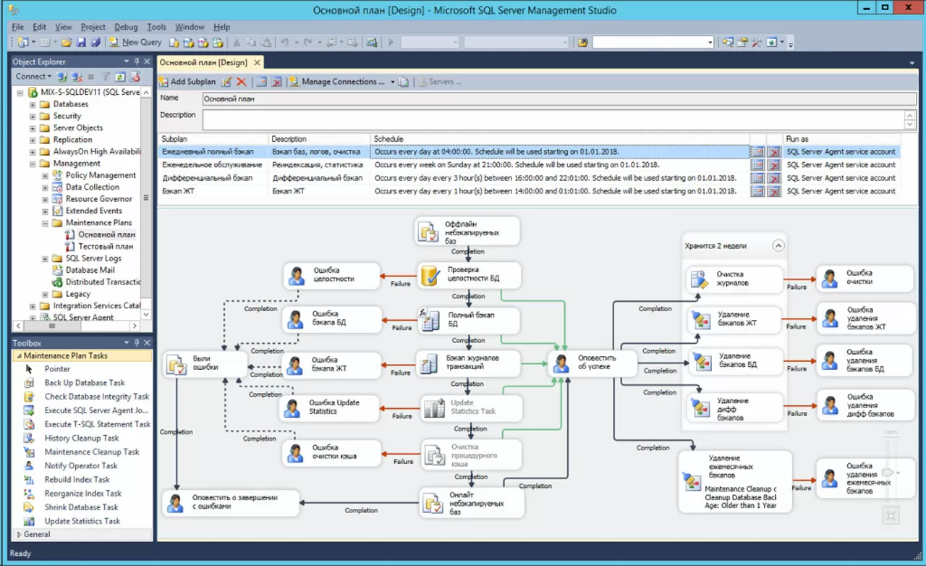Click Бэкап журналов транзакций task icon
The width and height of the screenshot is (926, 566).
click(x=430, y=363)
